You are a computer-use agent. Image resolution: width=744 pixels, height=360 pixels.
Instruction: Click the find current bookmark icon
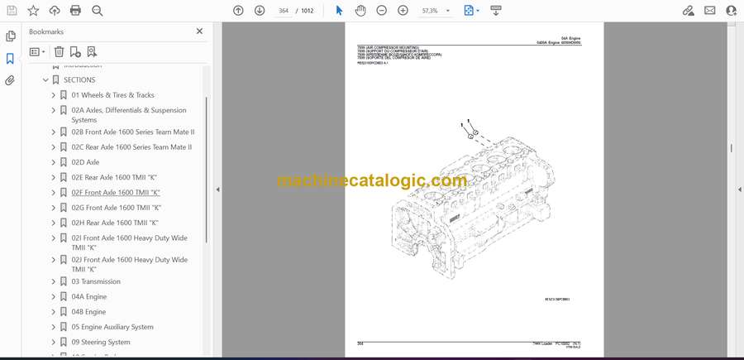click(x=92, y=52)
